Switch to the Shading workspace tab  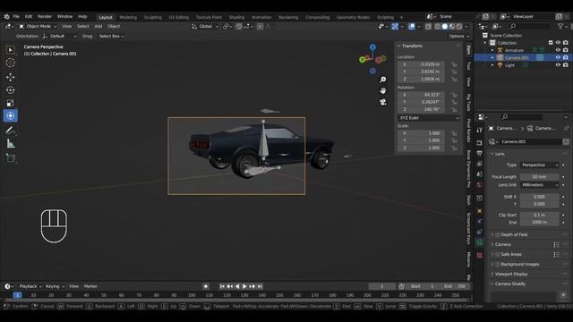236,17
